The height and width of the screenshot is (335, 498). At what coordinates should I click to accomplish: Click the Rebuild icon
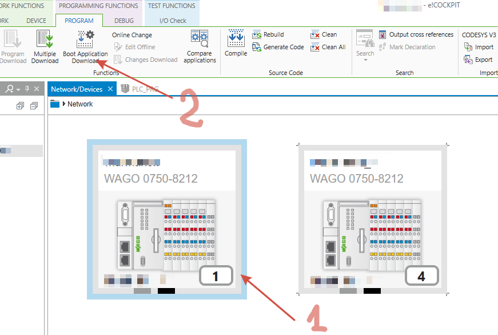click(257, 34)
